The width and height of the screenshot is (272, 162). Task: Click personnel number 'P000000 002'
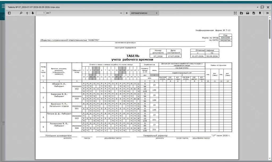77,87
